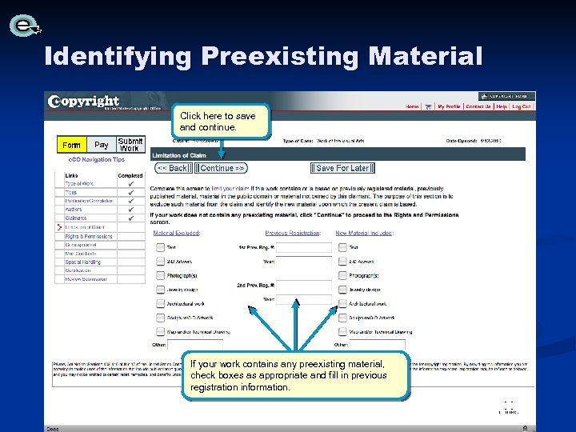Open eCO Navigation Tips link
Image resolution: width=576 pixels, height=432 pixels.
[x=97, y=159]
